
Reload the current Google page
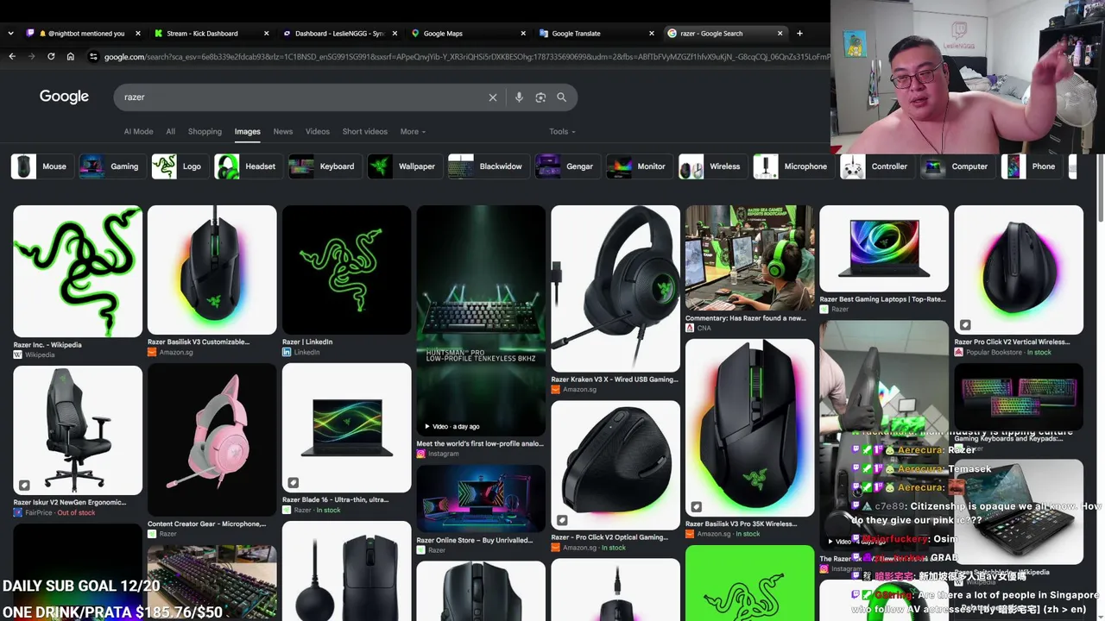click(x=51, y=57)
